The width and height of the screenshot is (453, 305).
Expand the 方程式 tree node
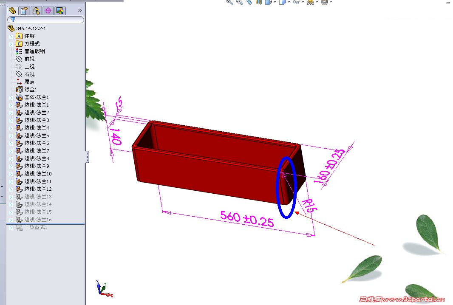click(x=11, y=44)
